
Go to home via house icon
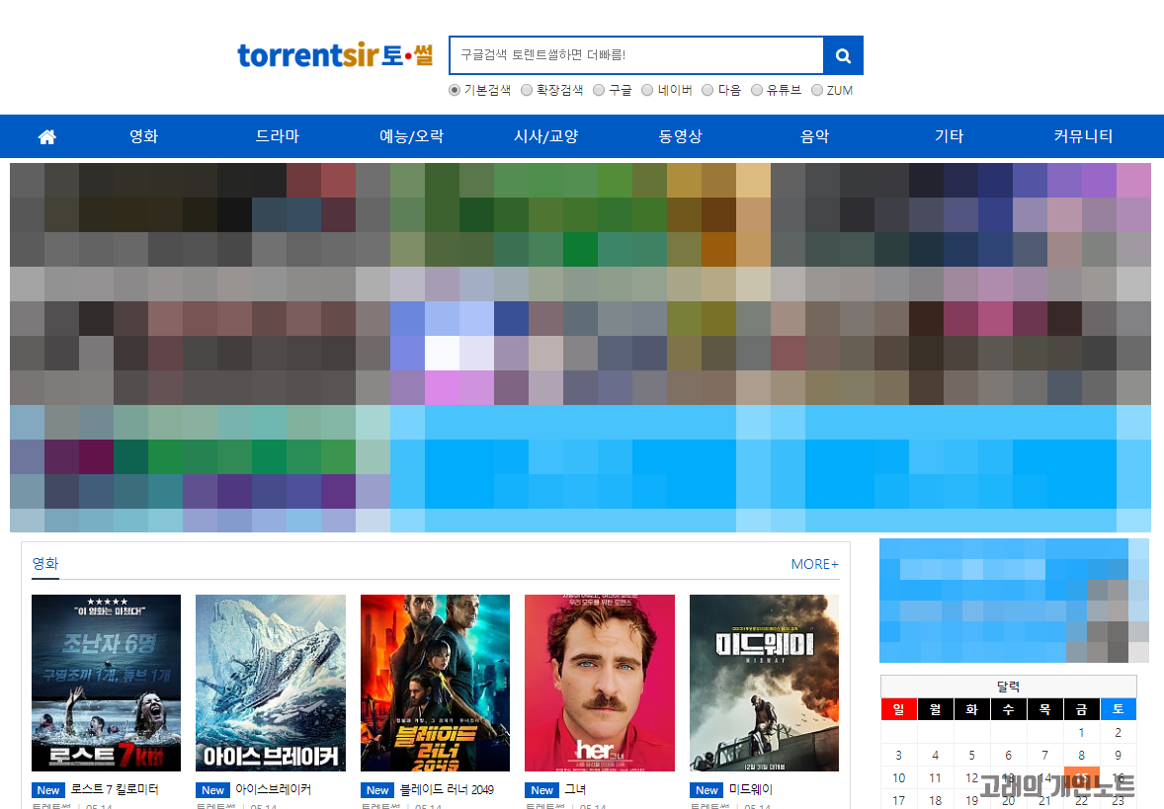tap(47, 136)
